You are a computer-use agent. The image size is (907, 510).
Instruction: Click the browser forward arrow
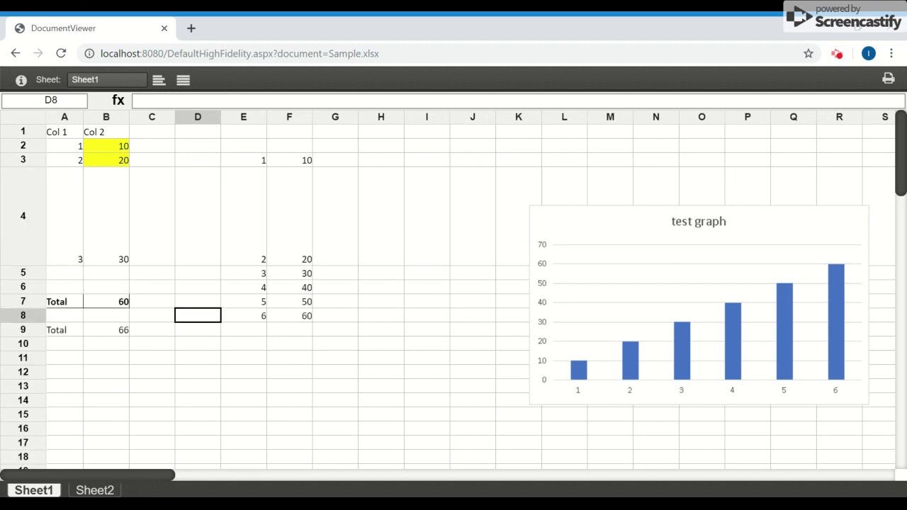tap(38, 53)
